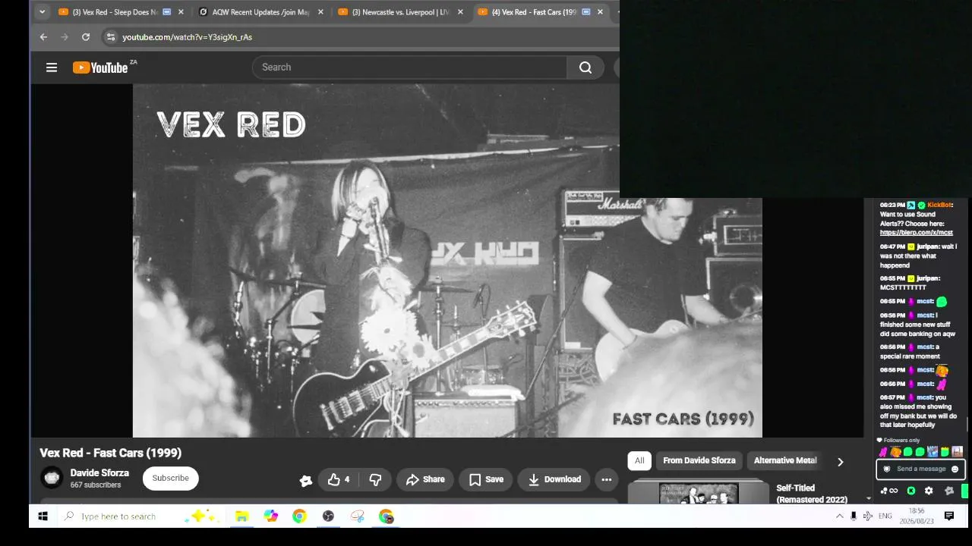This screenshot has width=972, height=546.
Task: Dislike the Fast Cars video
Action: [x=375, y=479]
